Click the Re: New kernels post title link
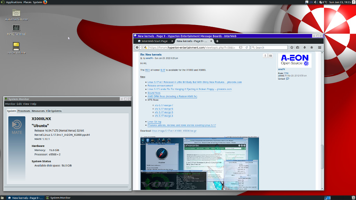Viewport: 356px width, 200px height. [x=151, y=55]
